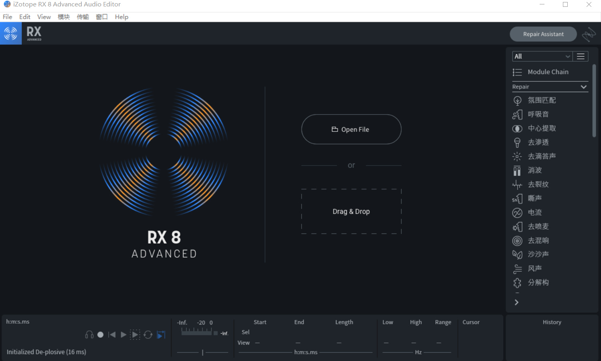Click the module panel vertical scrollbar
The height and width of the screenshot is (361, 601).
point(594,101)
